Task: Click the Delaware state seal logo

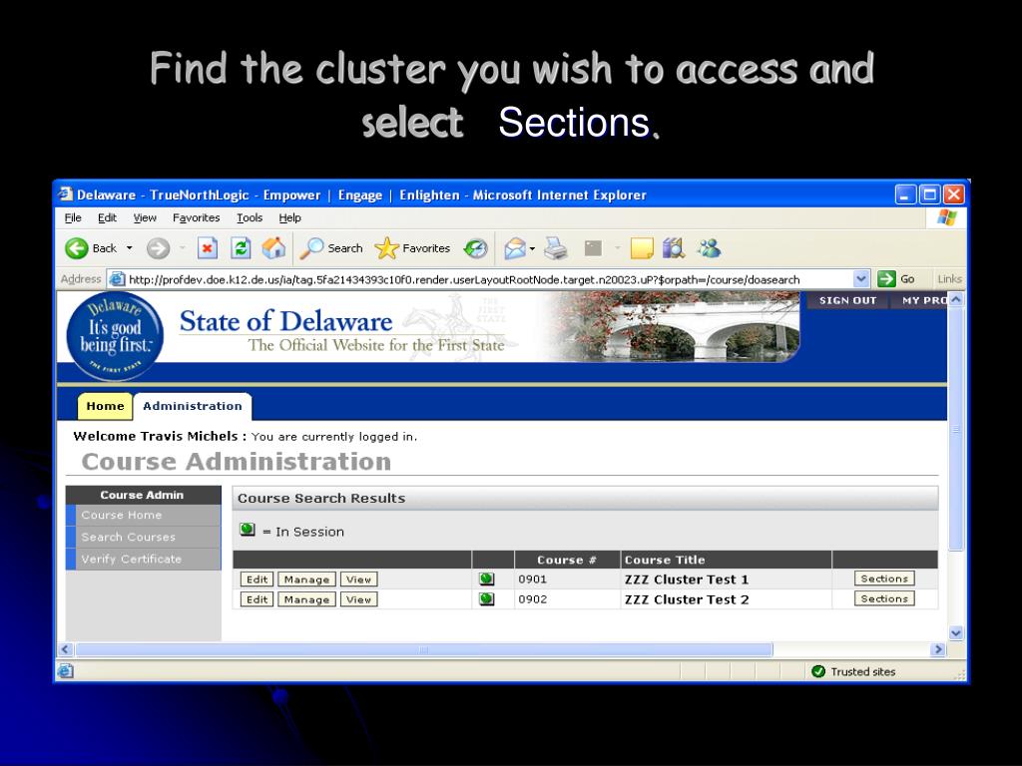Action: tap(116, 336)
